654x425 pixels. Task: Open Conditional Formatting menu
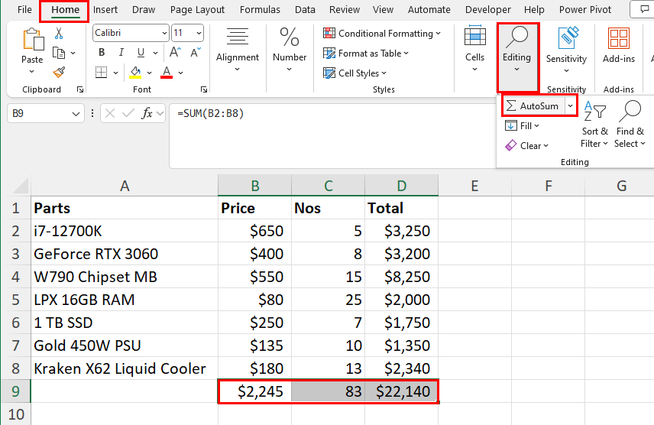(382, 34)
